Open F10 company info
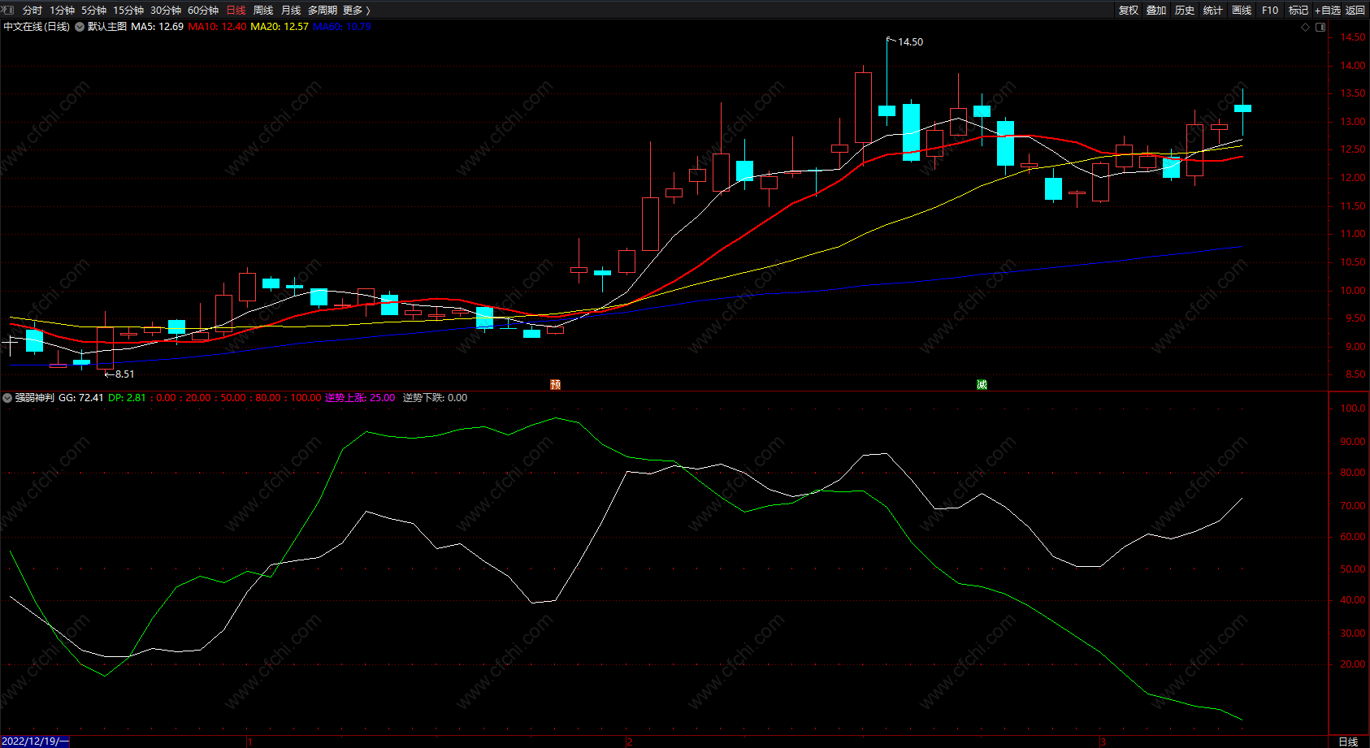 [x=1270, y=11]
